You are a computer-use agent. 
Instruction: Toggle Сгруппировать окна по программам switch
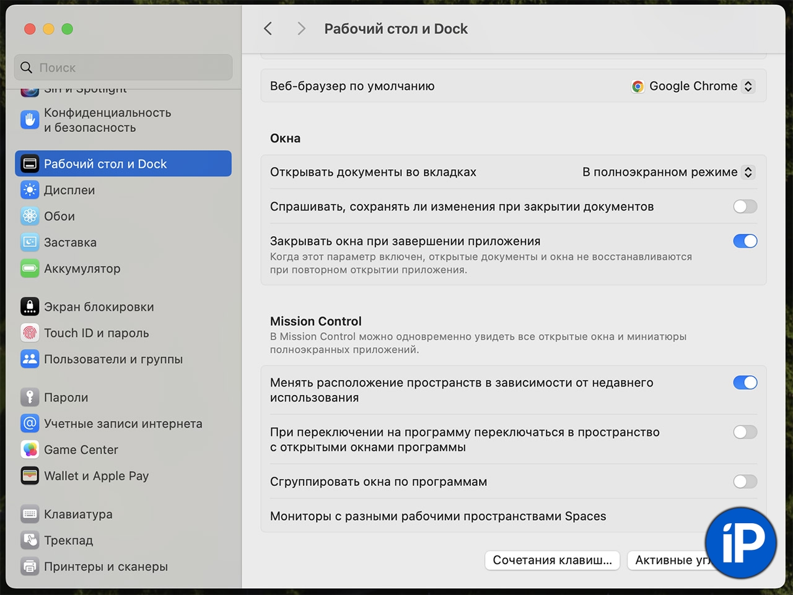(x=745, y=482)
